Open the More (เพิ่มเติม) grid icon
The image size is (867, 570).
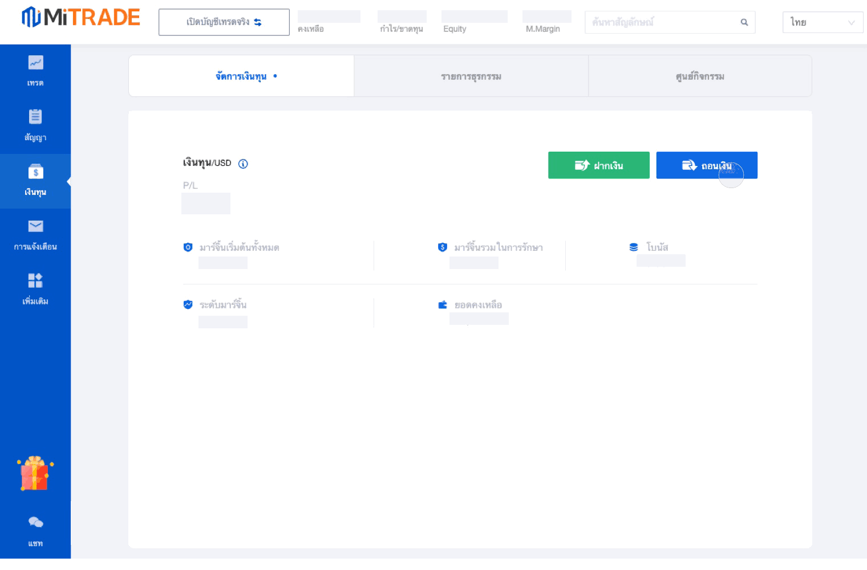(35, 280)
